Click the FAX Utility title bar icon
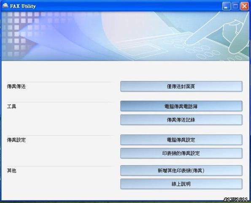251x203 pixels. (5, 6)
